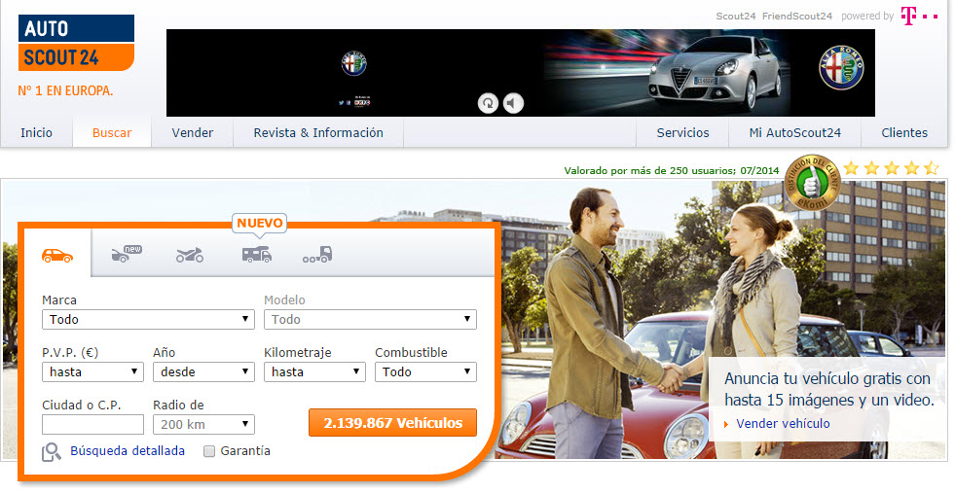Open the Modelo dropdown
The image size is (955, 494).
[370, 319]
